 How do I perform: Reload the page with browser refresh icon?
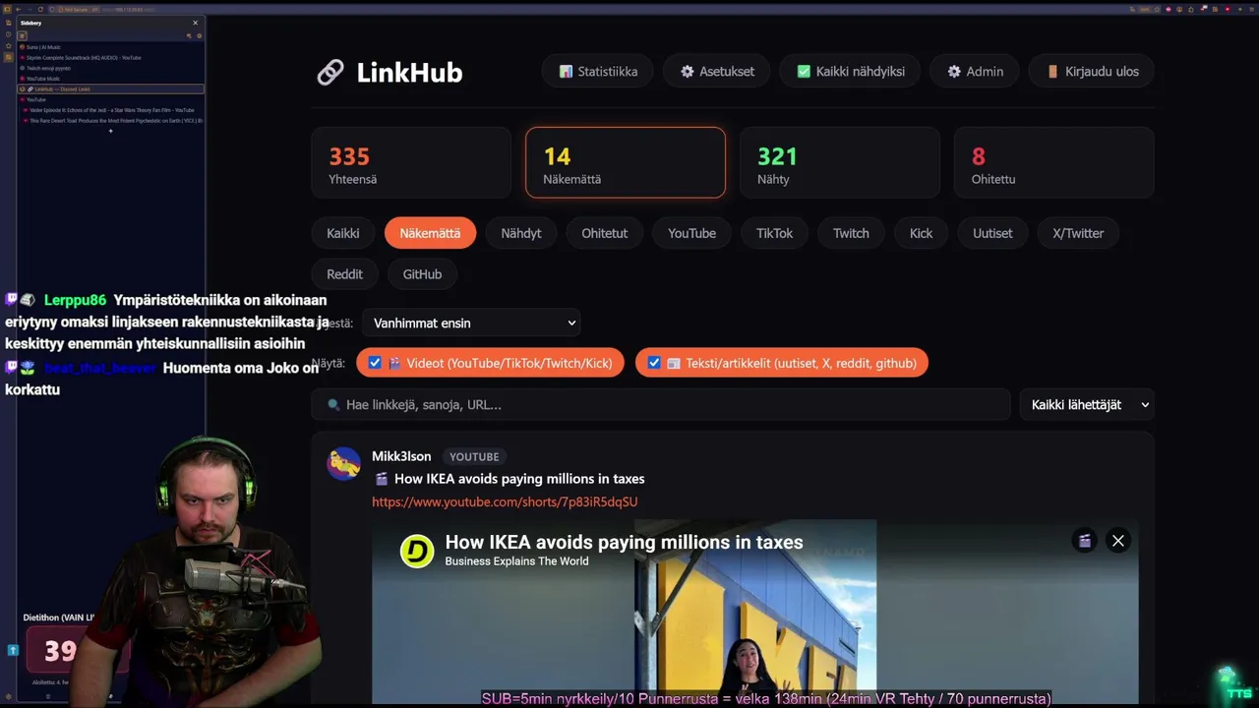click(42, 9)
